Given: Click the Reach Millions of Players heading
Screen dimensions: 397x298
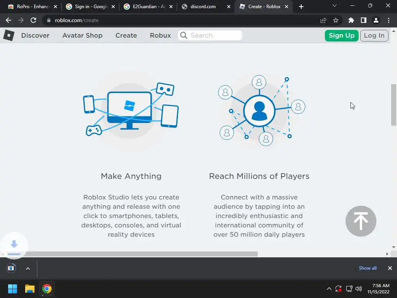Looking at the screenshot, I should (259, 176).
